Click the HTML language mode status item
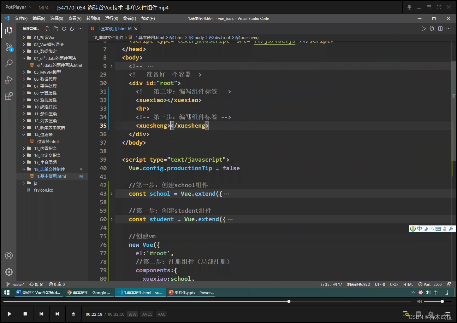The width and height of the screenshot is (457, 323). point(408,284)
